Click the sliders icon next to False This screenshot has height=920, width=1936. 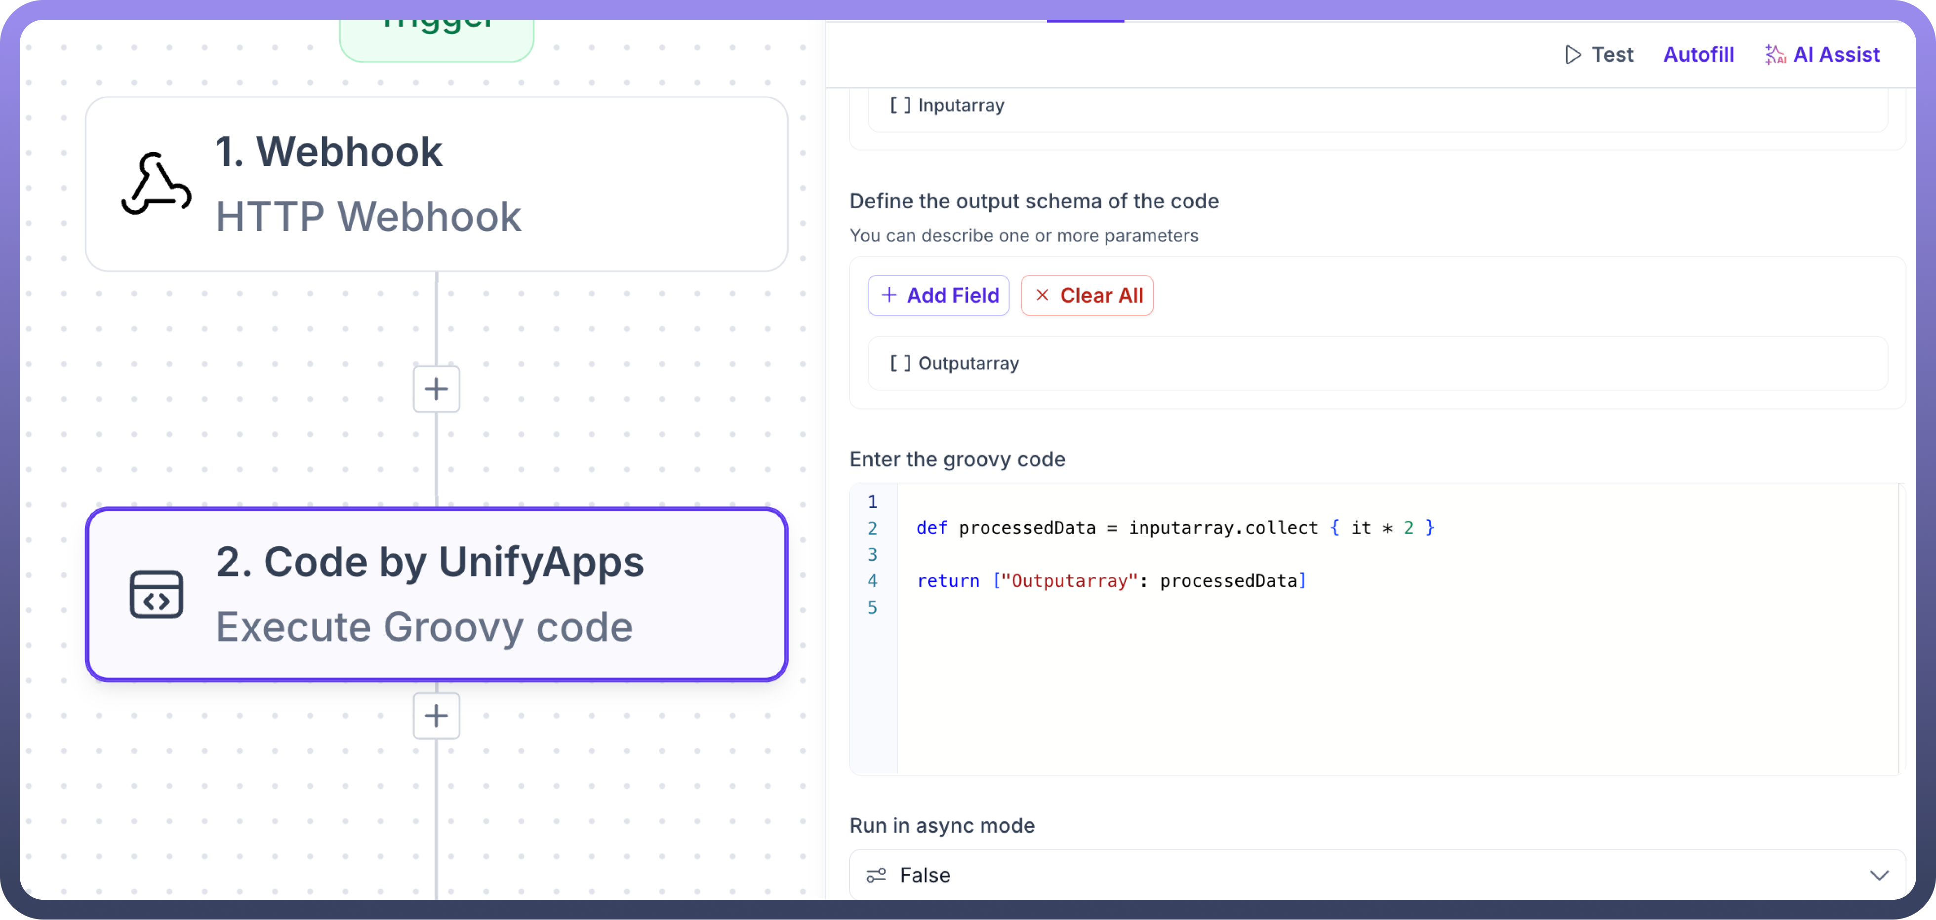(876, 875)
